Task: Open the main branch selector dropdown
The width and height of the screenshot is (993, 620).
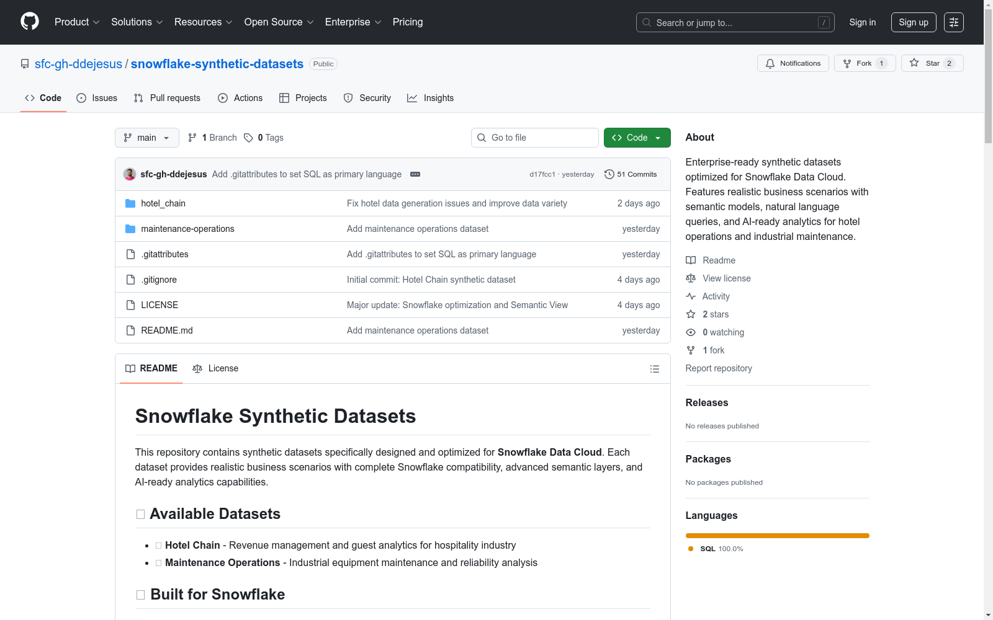Action: 147,138
